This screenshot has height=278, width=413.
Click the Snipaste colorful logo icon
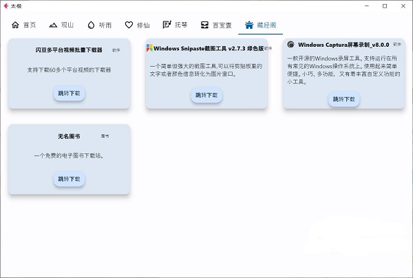[x=149, y=48]
